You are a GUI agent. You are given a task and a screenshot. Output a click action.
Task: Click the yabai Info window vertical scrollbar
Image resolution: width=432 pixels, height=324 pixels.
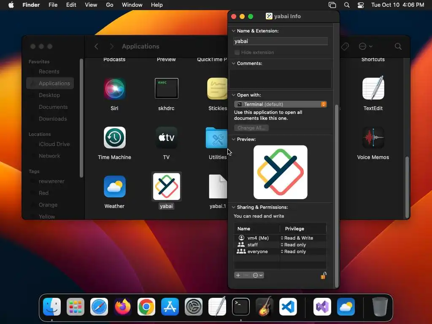point(336,196)
